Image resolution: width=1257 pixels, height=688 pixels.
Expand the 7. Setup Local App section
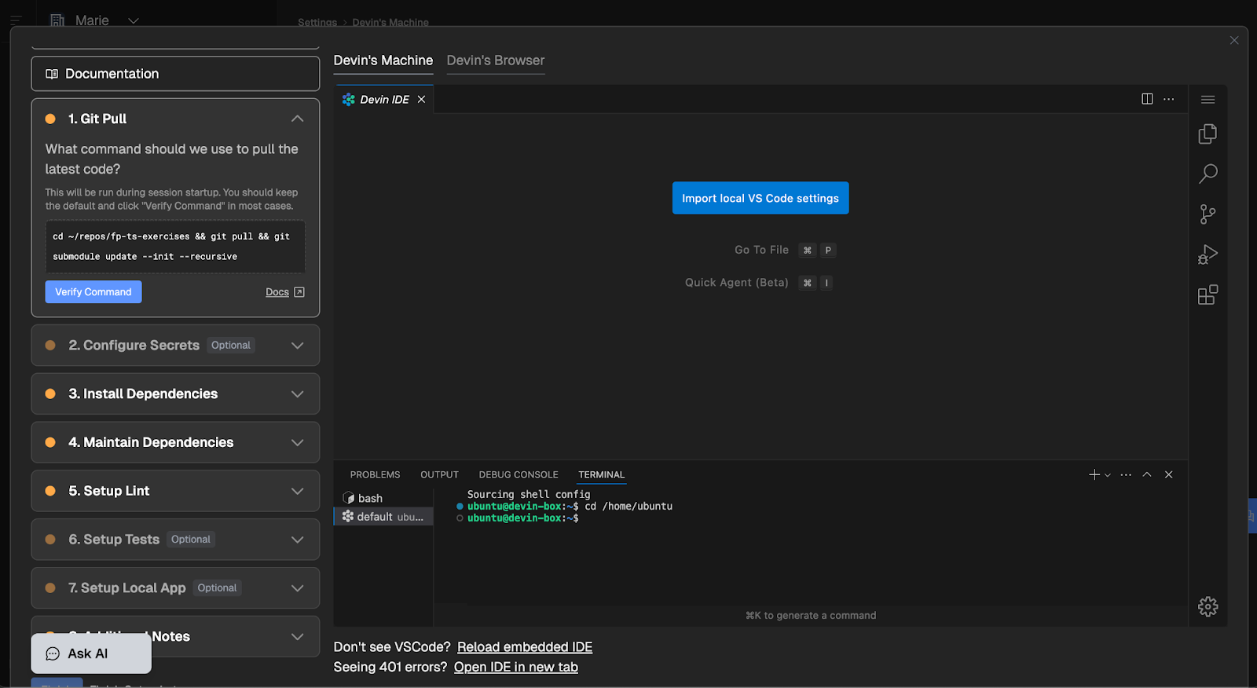tap(297, 588)
